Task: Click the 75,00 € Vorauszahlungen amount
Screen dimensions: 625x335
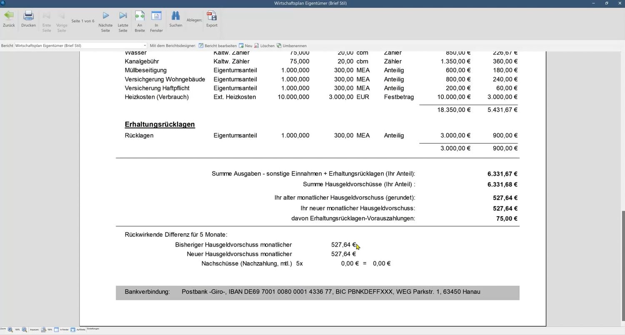Action: coord(507,219)
